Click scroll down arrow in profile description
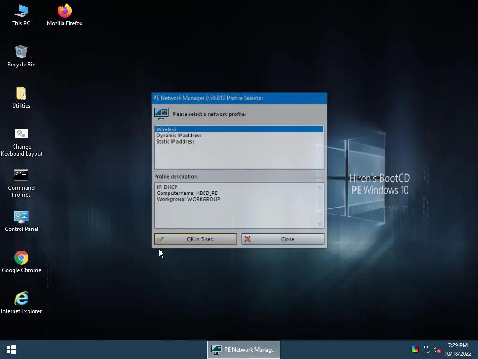This screenshot has width=478, height=359. [x=319, y=224]
